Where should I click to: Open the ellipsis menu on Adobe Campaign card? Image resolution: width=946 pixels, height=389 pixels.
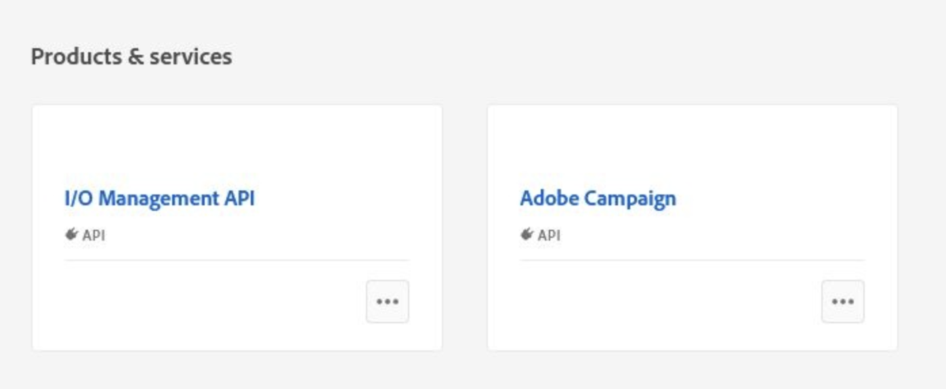pos(843,302)
